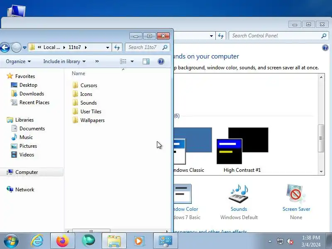Click the Change your view icon
The width and height of the screenshot is (332, 249).
(x=123, y=61)
